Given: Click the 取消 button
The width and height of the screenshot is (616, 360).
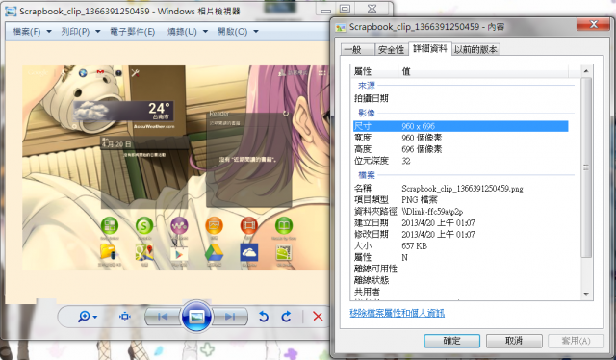Looking at the screenshot, I should 514,341.
